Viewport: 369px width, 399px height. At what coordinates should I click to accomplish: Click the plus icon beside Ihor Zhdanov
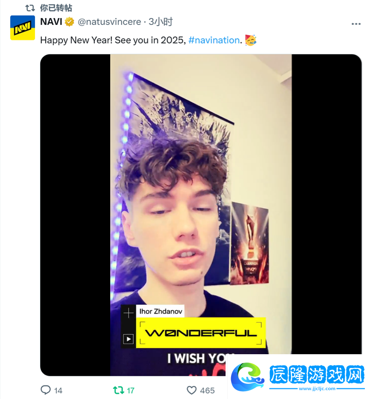point(128,313)
